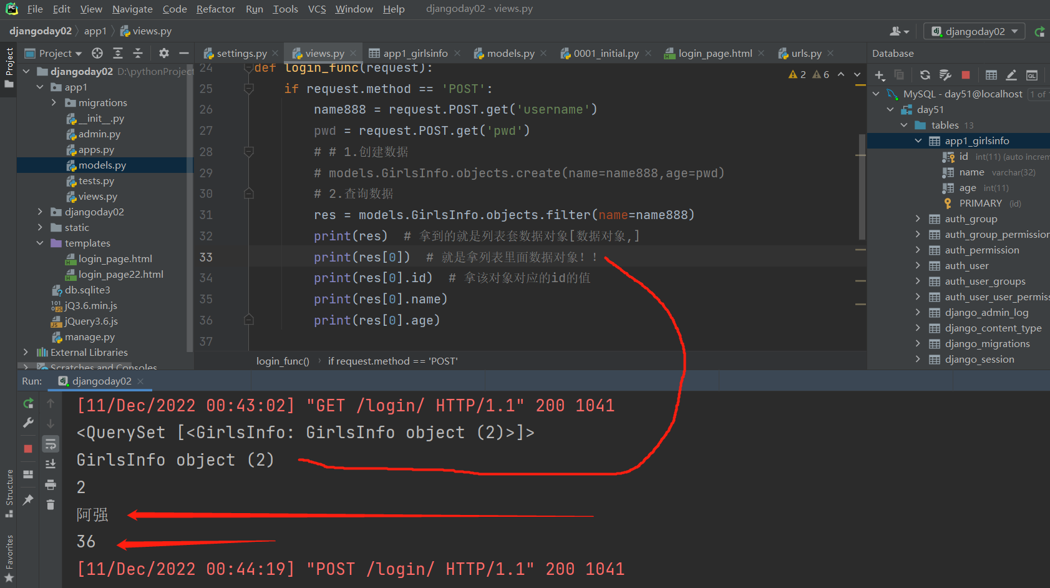Toggle the code fold marker on line 36

click(x=248, y=320)
